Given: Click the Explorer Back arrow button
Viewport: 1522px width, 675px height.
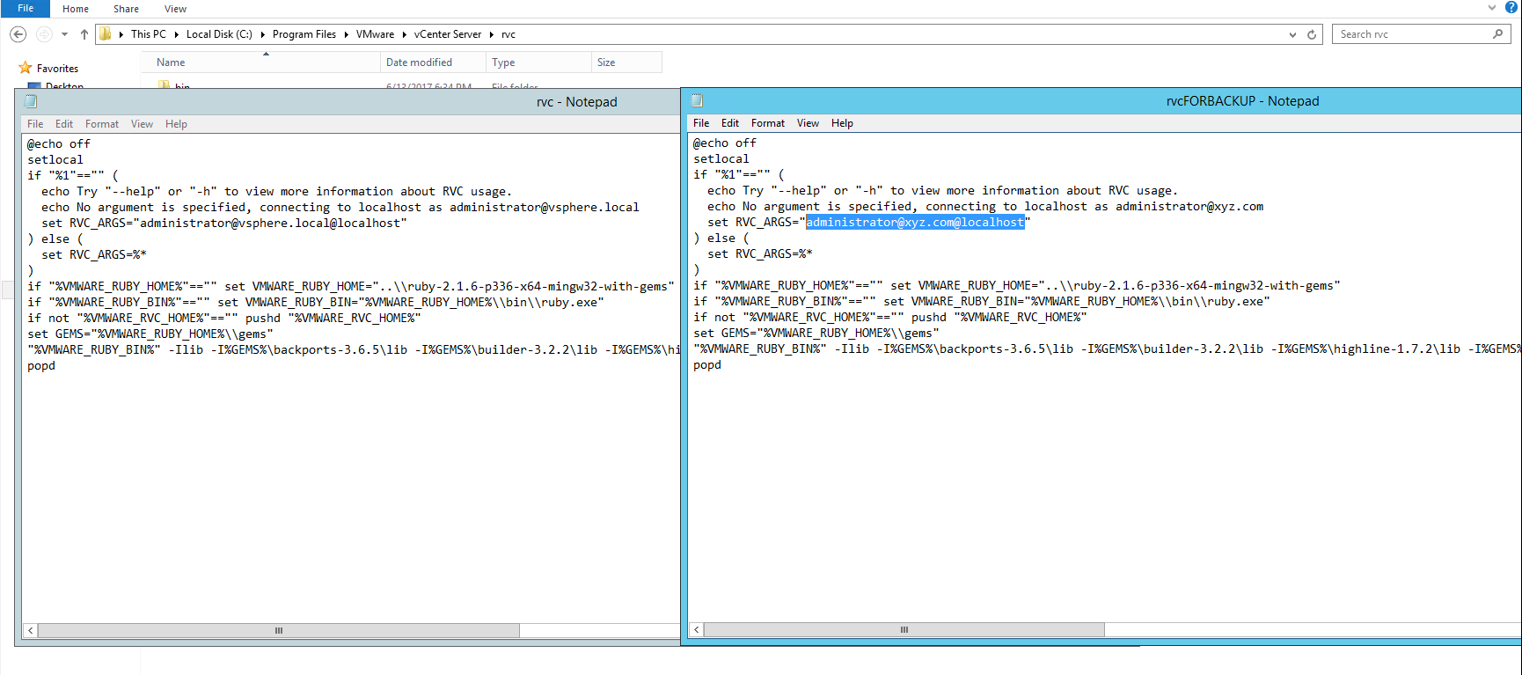Looking at the screenshot, I should click(18, 34).
